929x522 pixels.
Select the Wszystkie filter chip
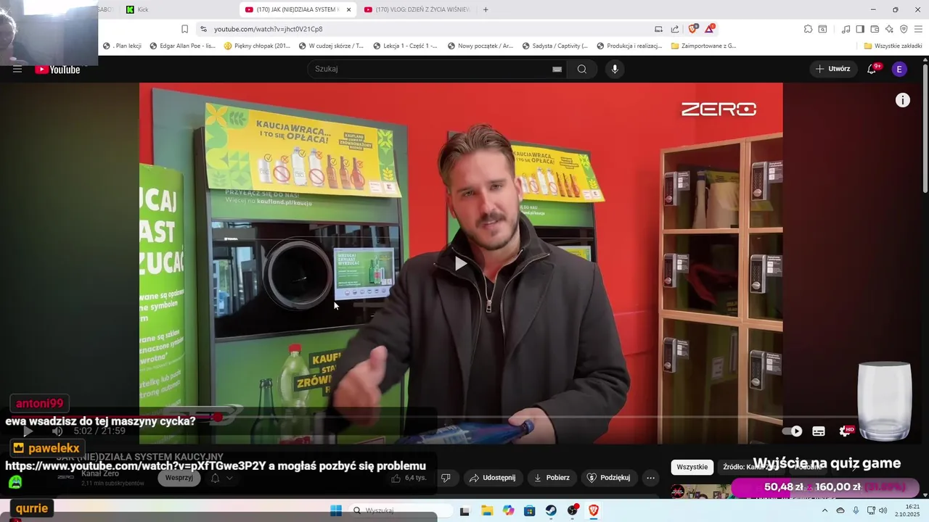pos(692,467)
